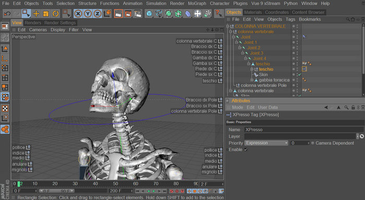The height and width of the screenshot is (200, 365).
Task: Toggle the Camera Dependent checkbox
Action: click(x=313, y=143)
